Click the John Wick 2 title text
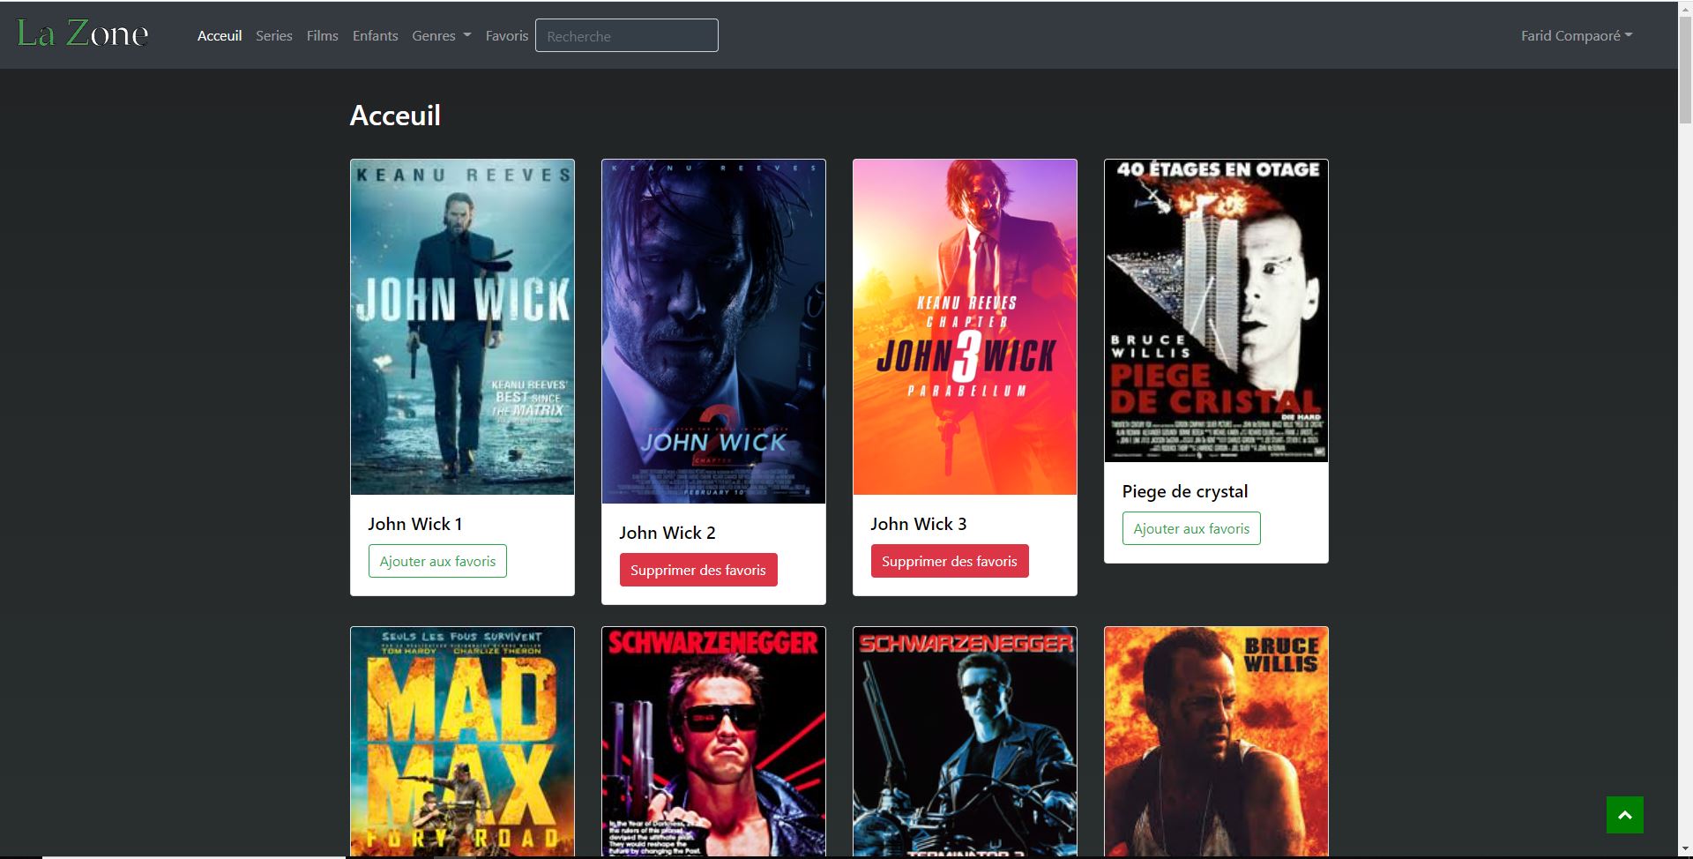Viewport: 1693px width, 859px height. coord(668,533)
